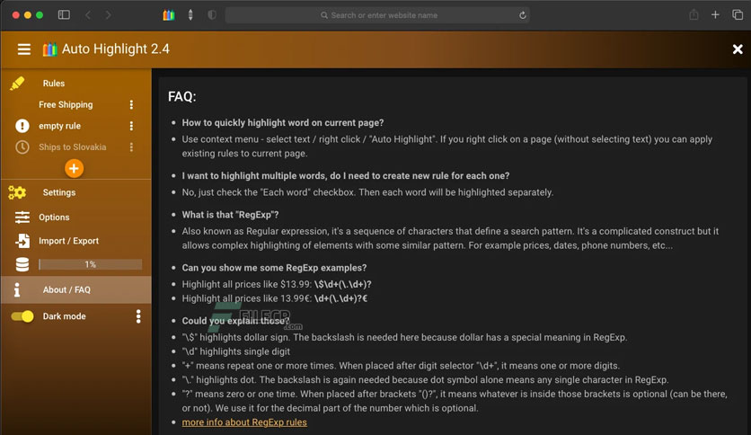Open options menu for Free Shipping
Viewport: 751px width, 435px height.
[x=131, y=104]
